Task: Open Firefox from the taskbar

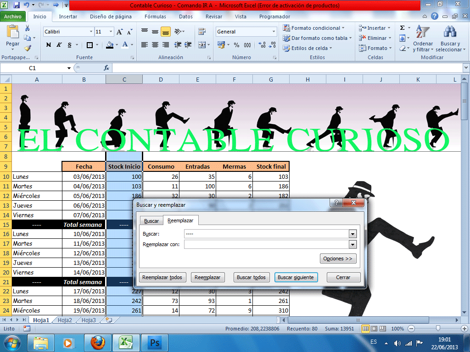Action: point(98,343)
